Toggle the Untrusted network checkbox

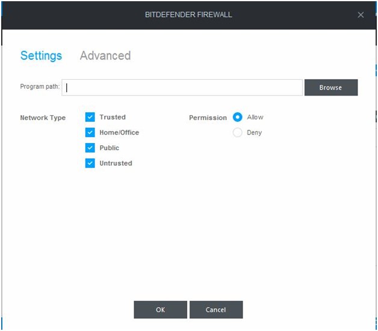[90, 163]
